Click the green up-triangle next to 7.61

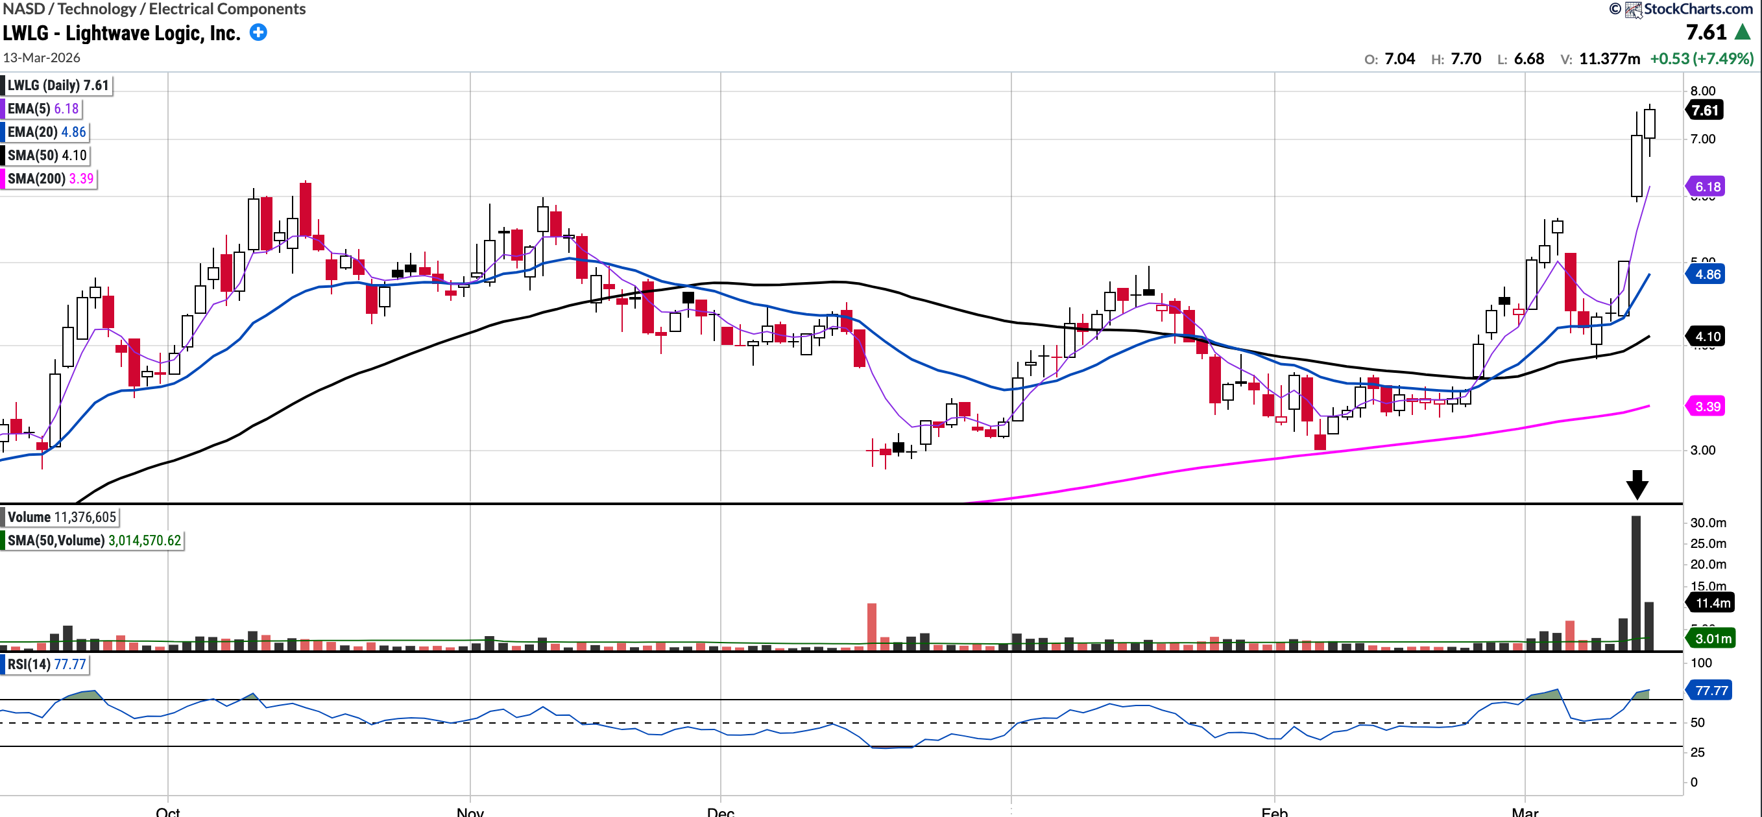[1742, 32]
